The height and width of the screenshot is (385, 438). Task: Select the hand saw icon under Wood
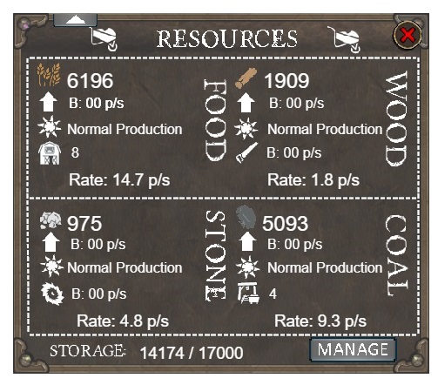[246, 152]
